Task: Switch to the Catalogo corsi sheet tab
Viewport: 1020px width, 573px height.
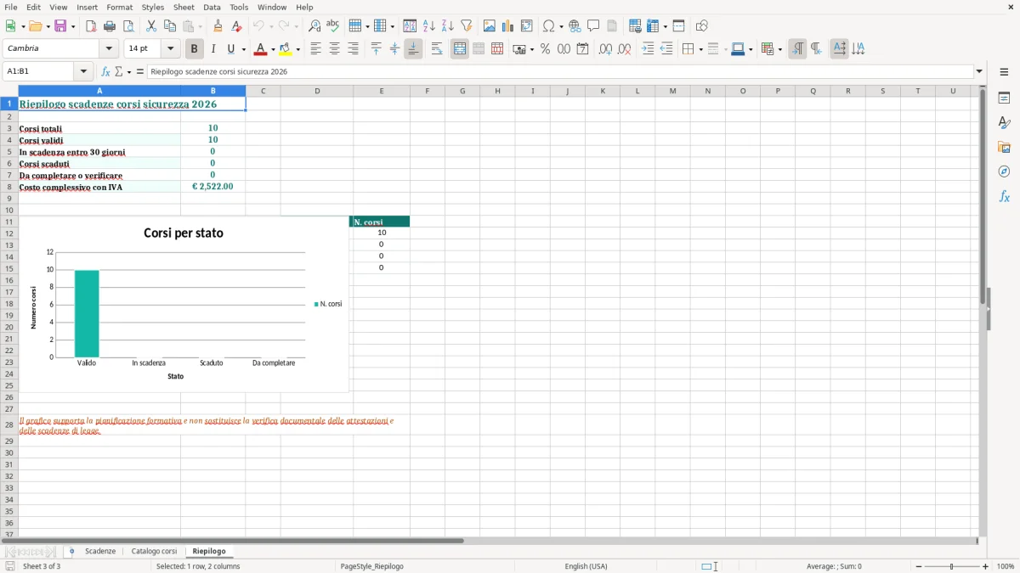Action: [154, 552]
